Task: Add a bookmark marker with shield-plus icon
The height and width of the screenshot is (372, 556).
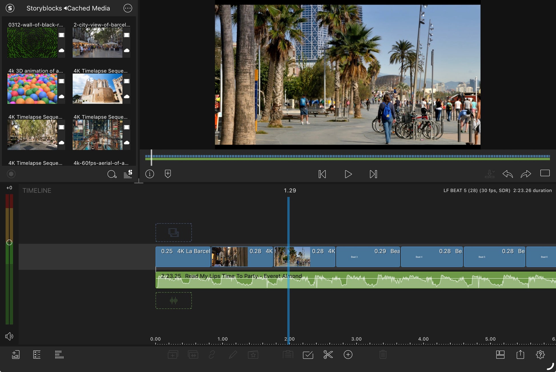Action: point(168,174)
